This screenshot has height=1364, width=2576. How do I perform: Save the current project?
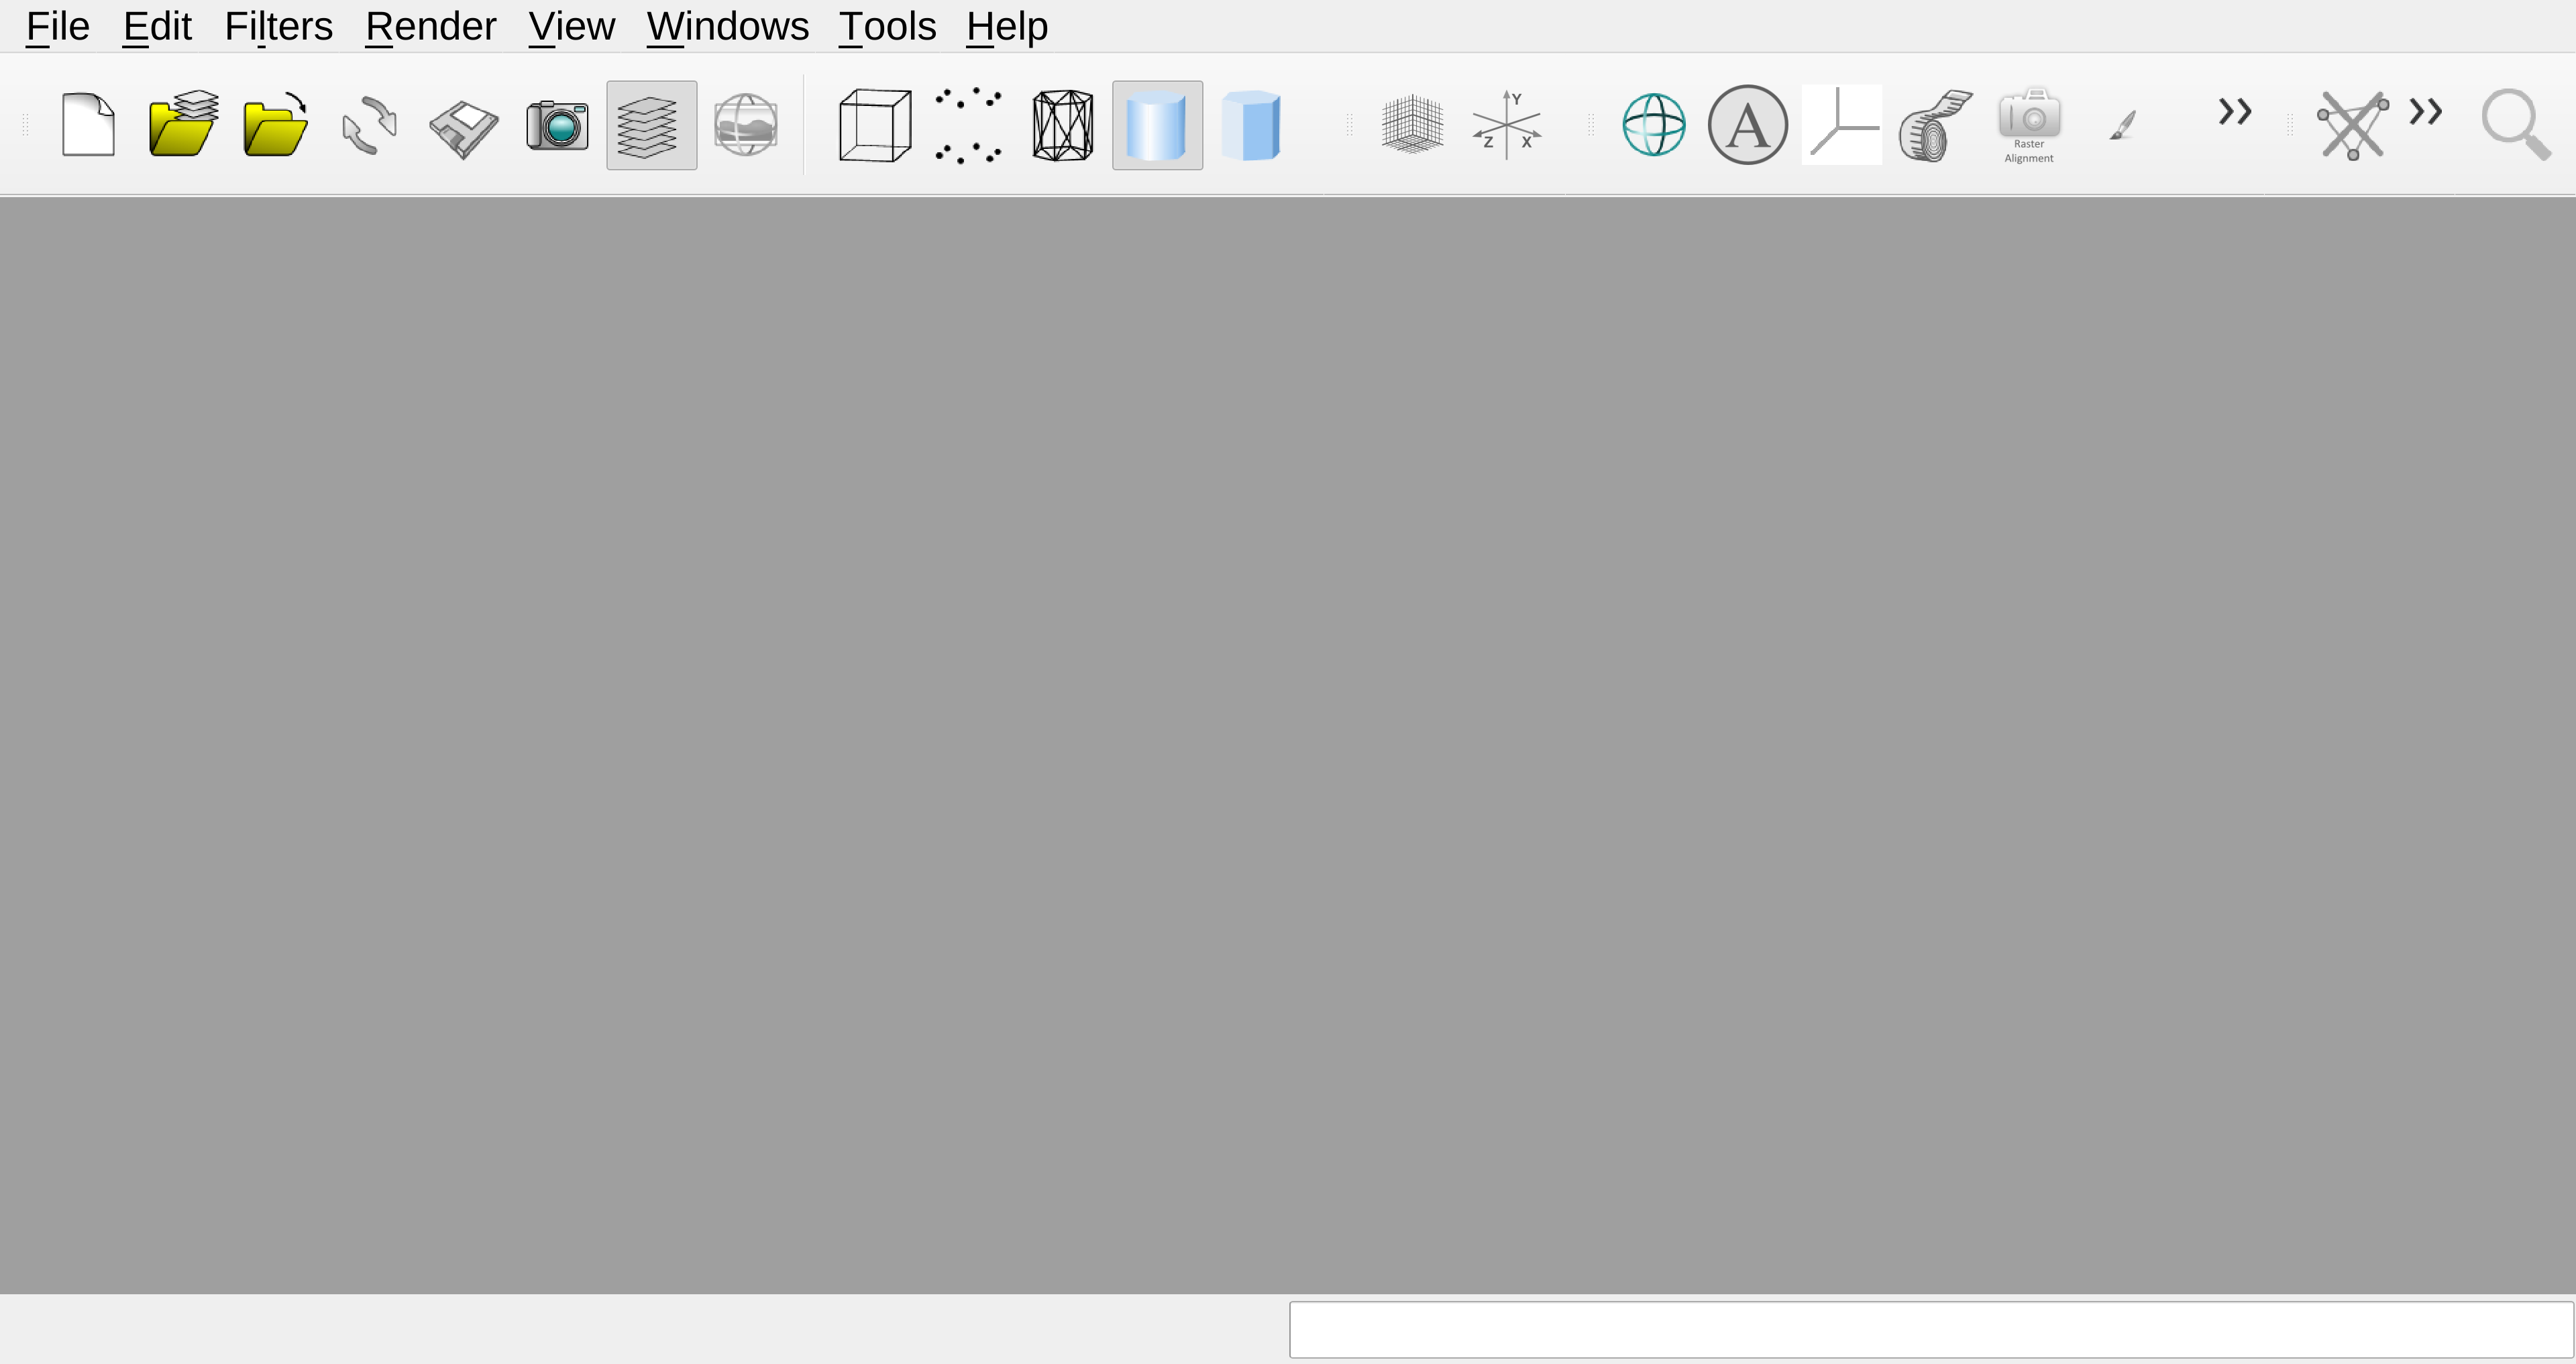coord(460,124)
